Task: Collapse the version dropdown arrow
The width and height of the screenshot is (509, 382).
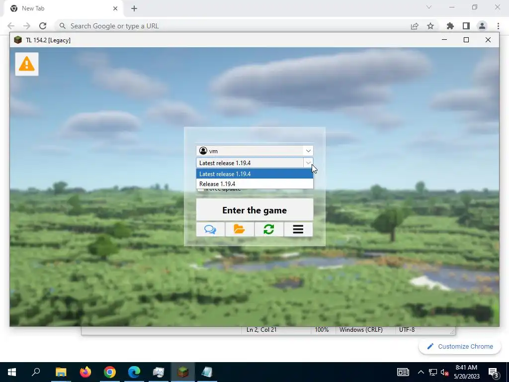Action: pyautogui.click(x=308, y=163)
